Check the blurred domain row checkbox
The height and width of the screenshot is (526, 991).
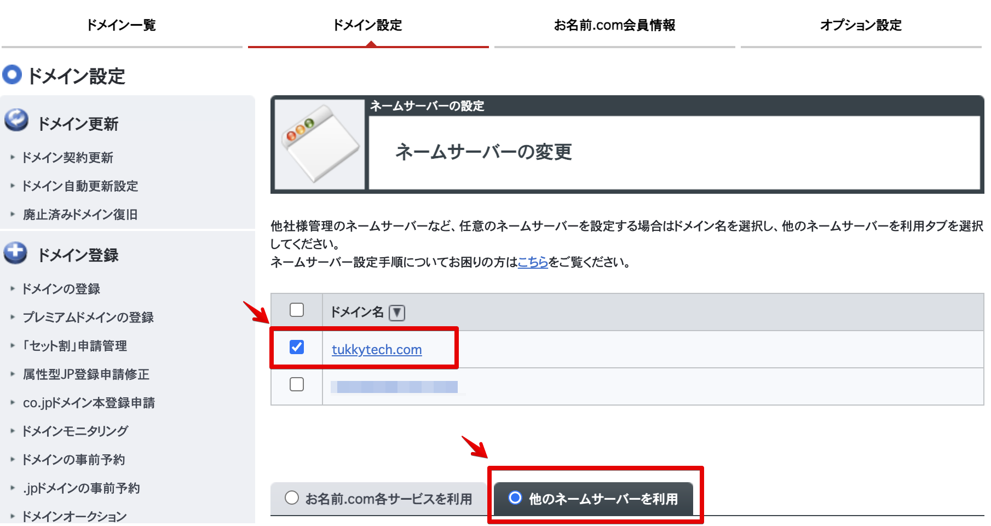(x=297, y=384)
